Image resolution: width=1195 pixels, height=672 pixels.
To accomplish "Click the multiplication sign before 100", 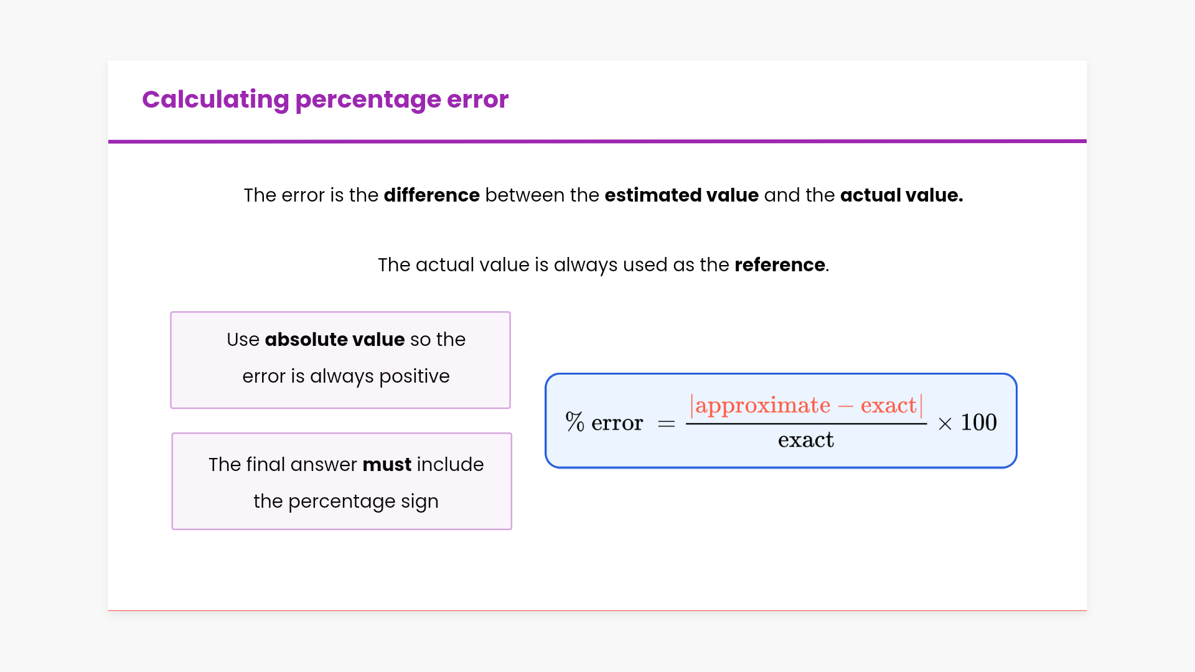I will tap(945, 424).
